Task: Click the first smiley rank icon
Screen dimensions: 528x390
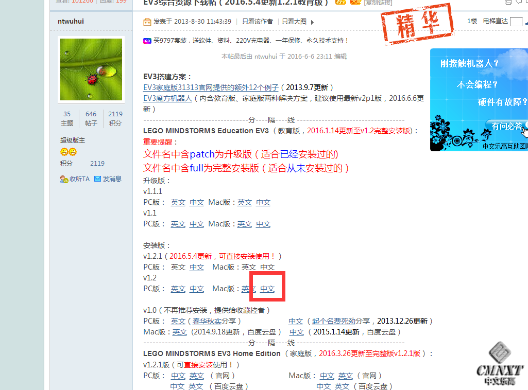Action: tap(64, 152)
